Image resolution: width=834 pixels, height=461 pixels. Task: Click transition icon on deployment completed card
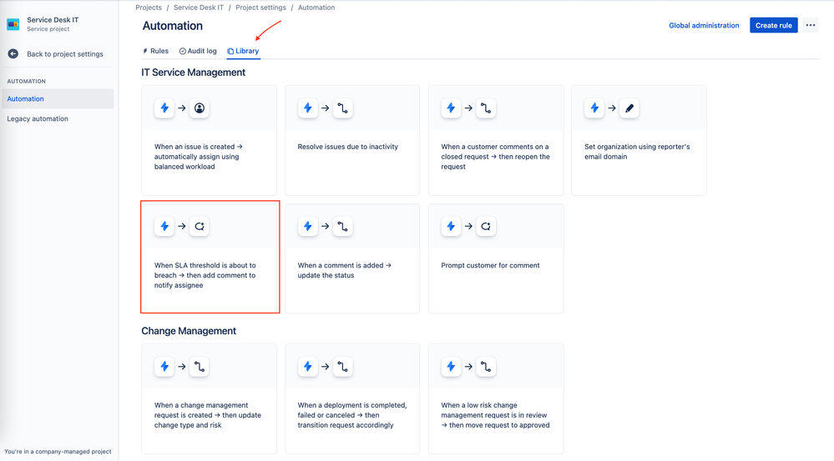tap(342, 367)
